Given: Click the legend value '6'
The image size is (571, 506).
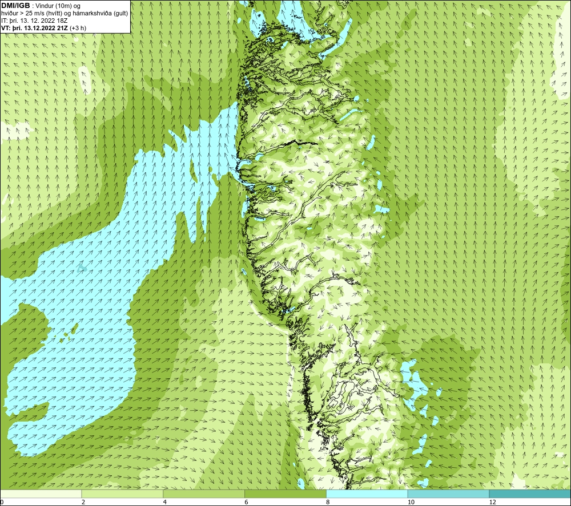Looking at the screenshot, I should point(247,502).
